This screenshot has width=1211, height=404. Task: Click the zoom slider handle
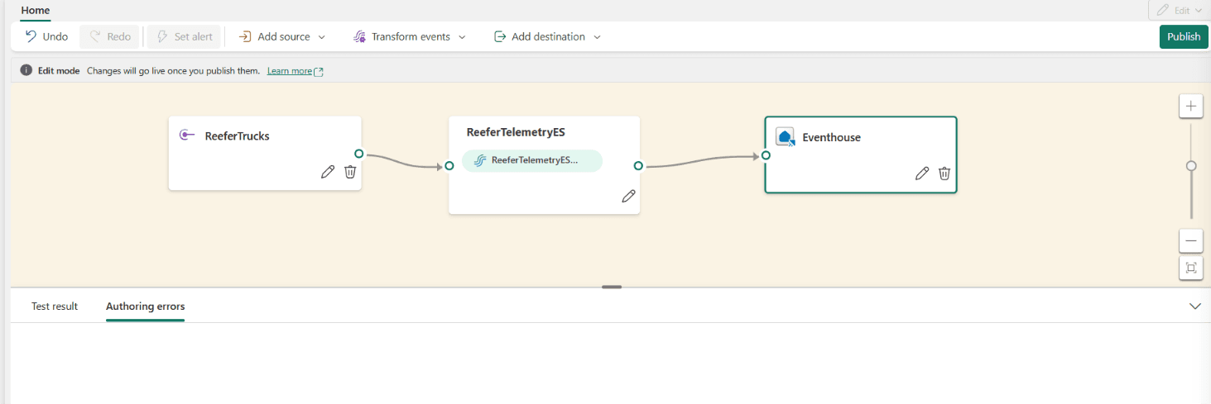point(1191,166)
